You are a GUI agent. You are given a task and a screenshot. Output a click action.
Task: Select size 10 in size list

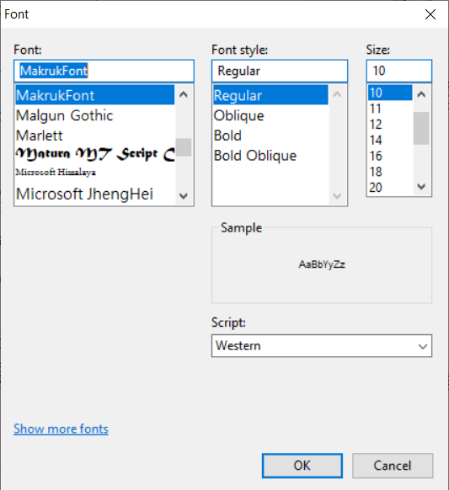pos(390,93)
